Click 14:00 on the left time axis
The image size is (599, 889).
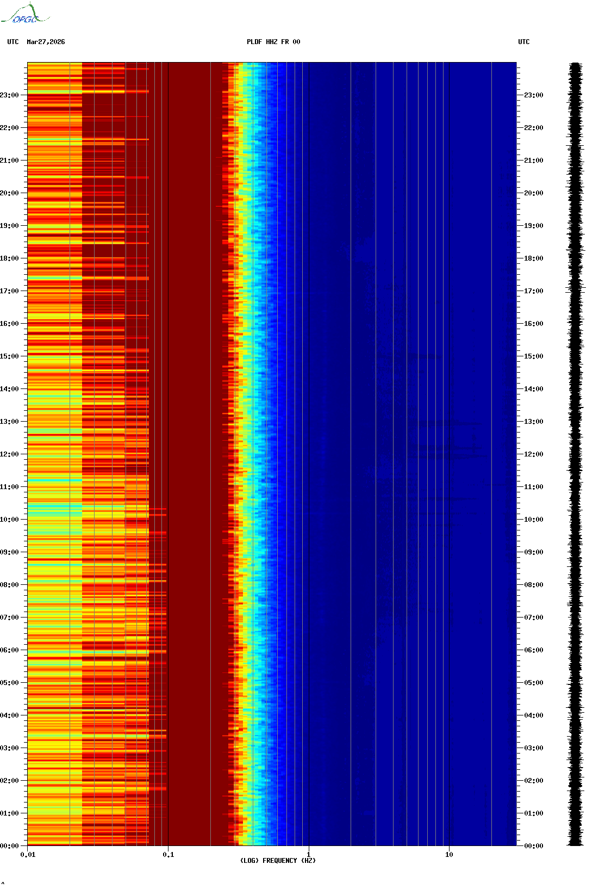click(x=9, y=389)
